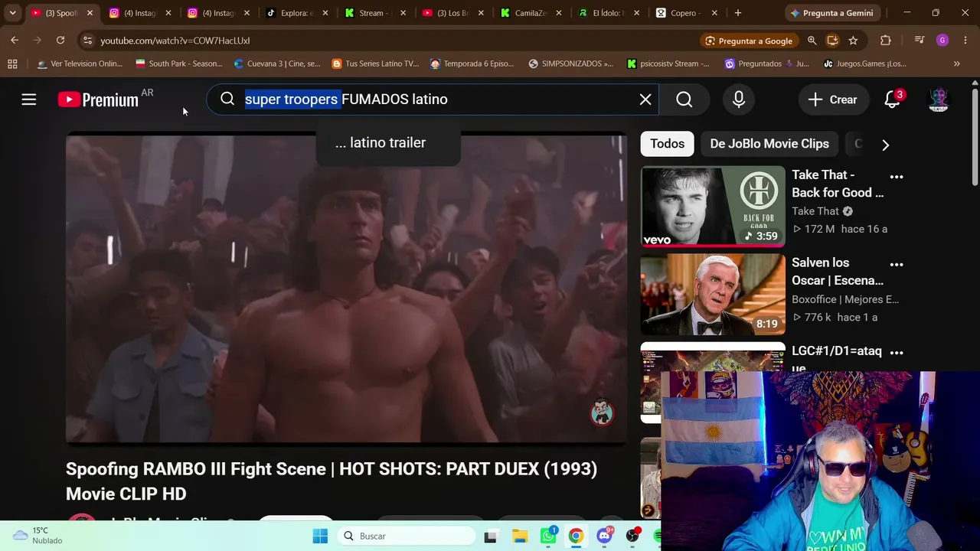Show more bookmarks with the chevron
The height and width of the screenshot is (551, 980).
(956, 64)
